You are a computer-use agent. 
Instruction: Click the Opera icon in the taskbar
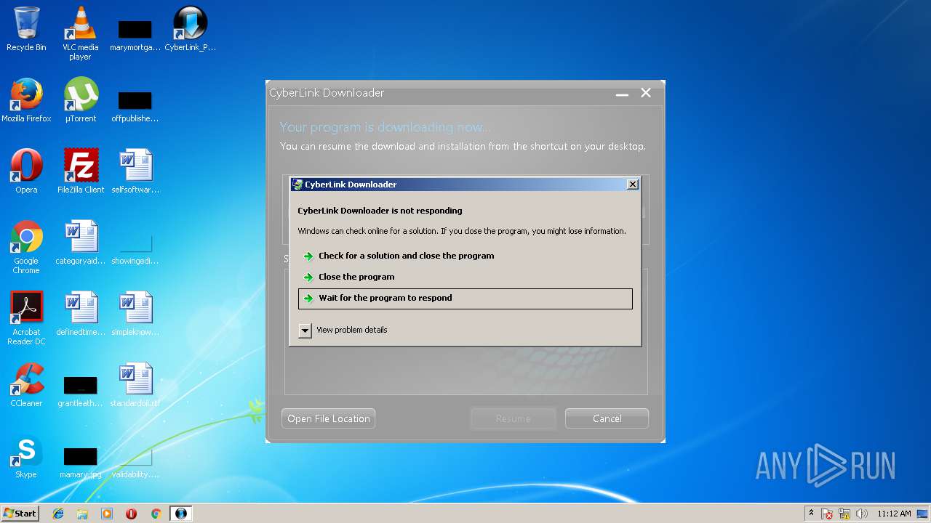point(132,514)
